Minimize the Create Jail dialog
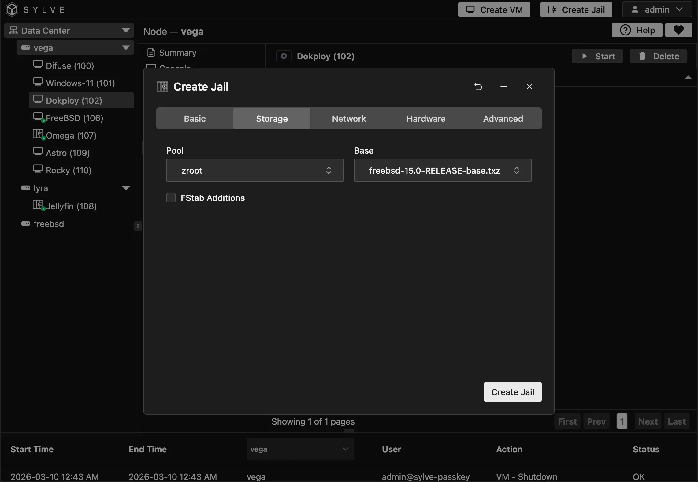The width and height of the screenshot is (698, 482). pos(503,87)
